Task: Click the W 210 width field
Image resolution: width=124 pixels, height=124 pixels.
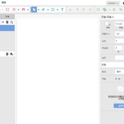Action: point(120,24)
